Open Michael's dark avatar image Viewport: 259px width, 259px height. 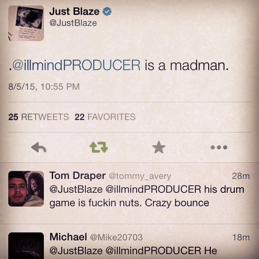click(x=26, y=246)
